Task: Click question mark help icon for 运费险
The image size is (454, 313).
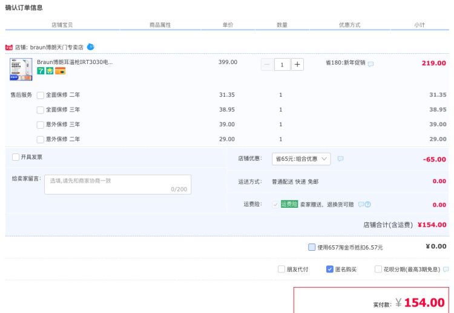Action: click(x=367, y=204)
